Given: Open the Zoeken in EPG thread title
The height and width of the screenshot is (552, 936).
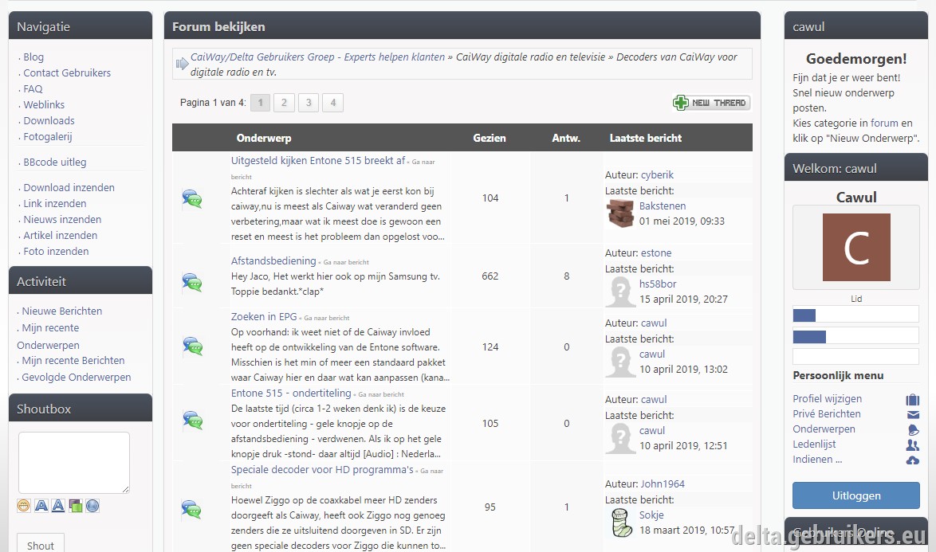Looking at the screenshot, I should coord(264,316).
